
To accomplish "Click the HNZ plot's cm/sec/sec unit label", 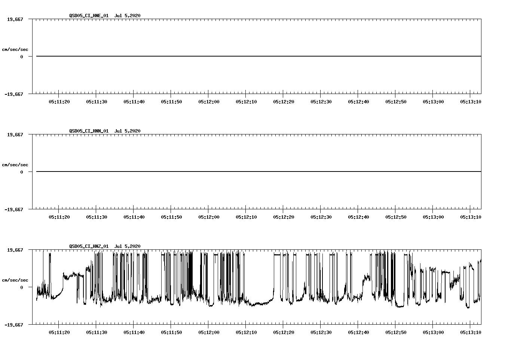I will (x=15, y=280).
